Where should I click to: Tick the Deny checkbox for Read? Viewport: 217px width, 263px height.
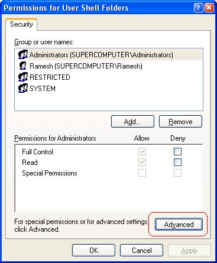click(177, 163)
